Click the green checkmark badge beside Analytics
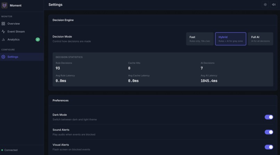 (x=38, y=40)
